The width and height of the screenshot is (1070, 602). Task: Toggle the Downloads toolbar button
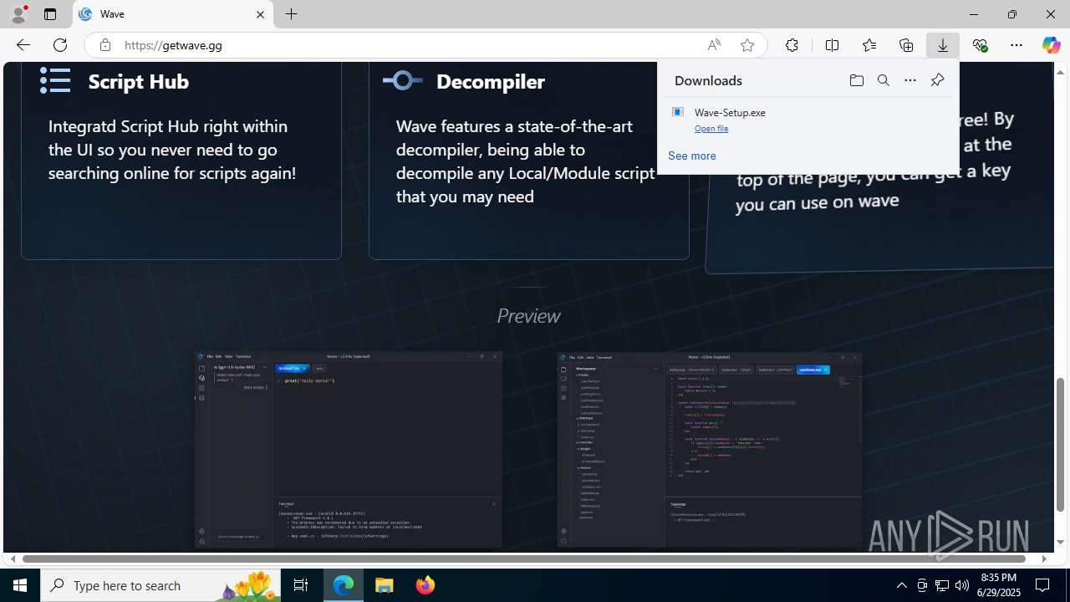[x=943, y=45]
